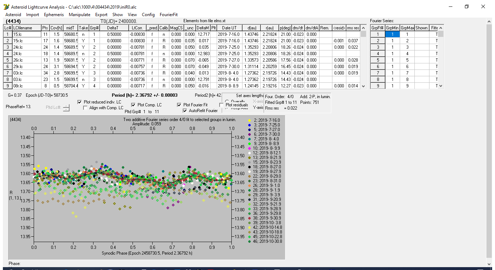This screenshot has height=270, width=495.
Task: Click Take cell 'n' in row 1
Action: click(x=83, y=34)
